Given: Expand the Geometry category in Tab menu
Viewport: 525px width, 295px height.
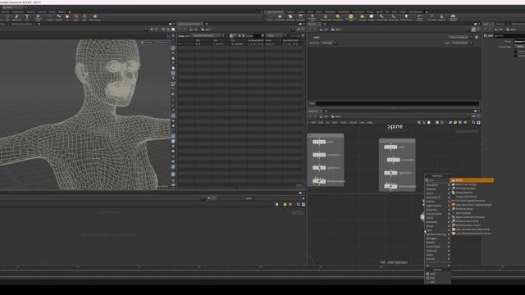Looking at the screenshot, I should (x=437, y=222).
